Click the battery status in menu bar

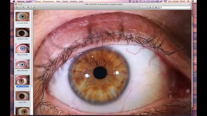point(155,1)
